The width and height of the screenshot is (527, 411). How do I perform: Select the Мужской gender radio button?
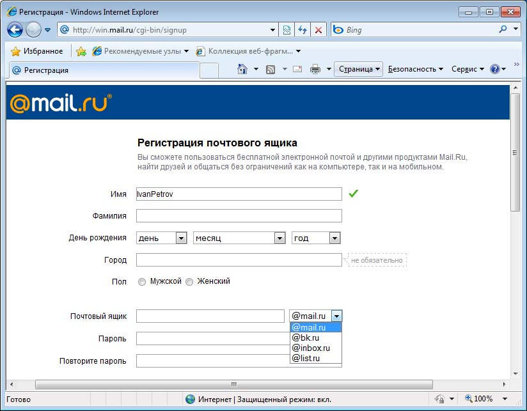pyautogui.click(x=142, y=281)
